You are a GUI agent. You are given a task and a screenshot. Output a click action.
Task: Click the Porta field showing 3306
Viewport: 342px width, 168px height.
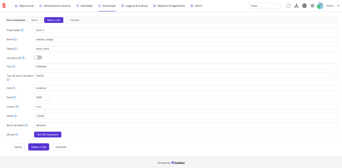coord(42,97)
